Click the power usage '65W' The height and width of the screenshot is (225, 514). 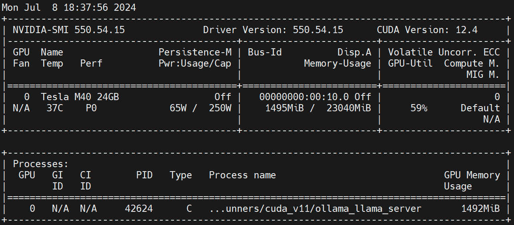[178, 108]
